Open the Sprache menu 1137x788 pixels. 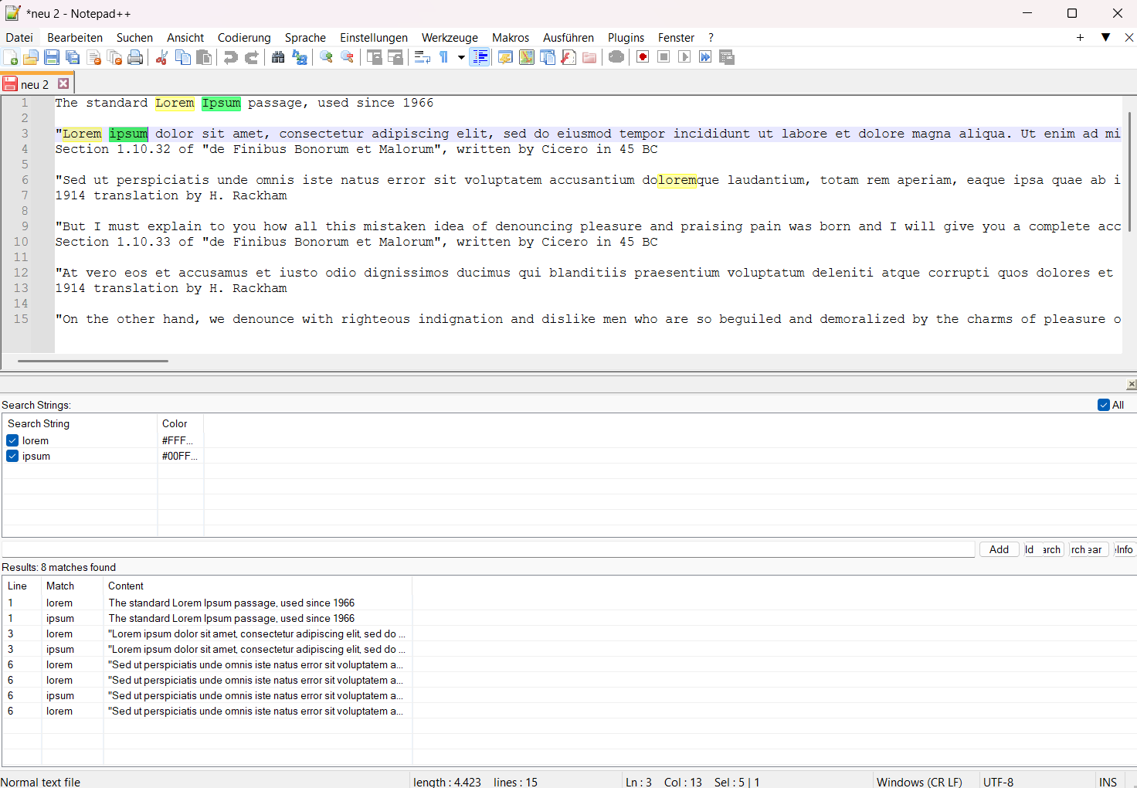tap(305, 38)
